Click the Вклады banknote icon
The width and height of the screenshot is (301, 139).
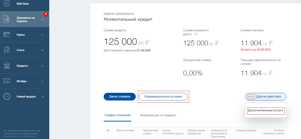(7, 81)
